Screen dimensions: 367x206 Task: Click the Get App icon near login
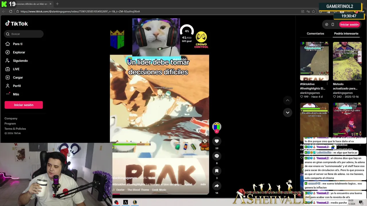click(327, 25)
